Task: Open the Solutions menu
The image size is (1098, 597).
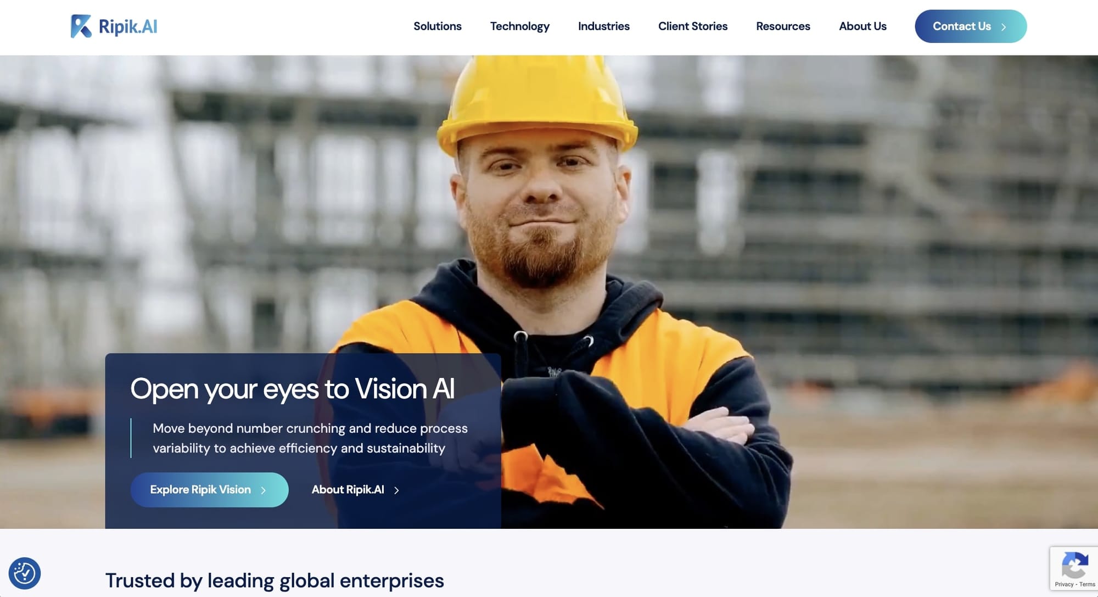Action: point(438,26)
